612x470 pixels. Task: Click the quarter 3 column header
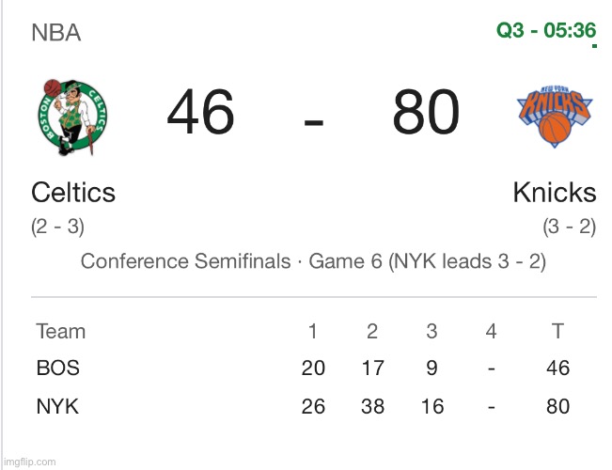(x=432, y=331)
